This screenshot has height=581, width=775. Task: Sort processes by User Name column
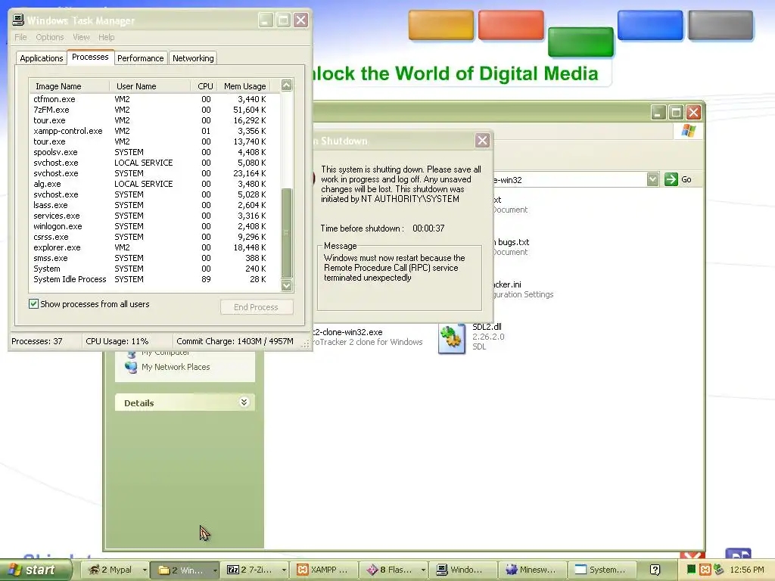(x=150, y=86)
